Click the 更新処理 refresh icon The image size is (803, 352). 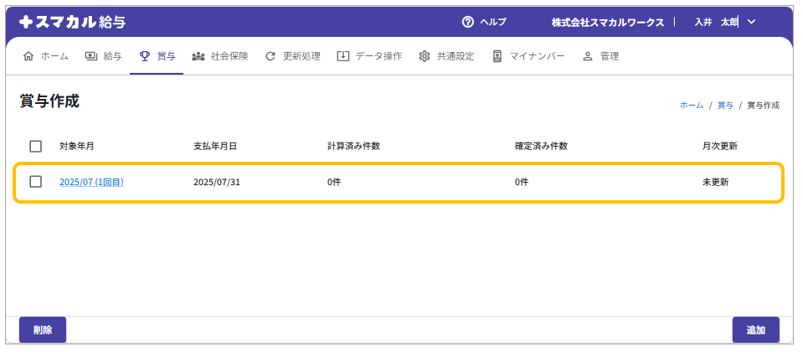coord(270,56)
